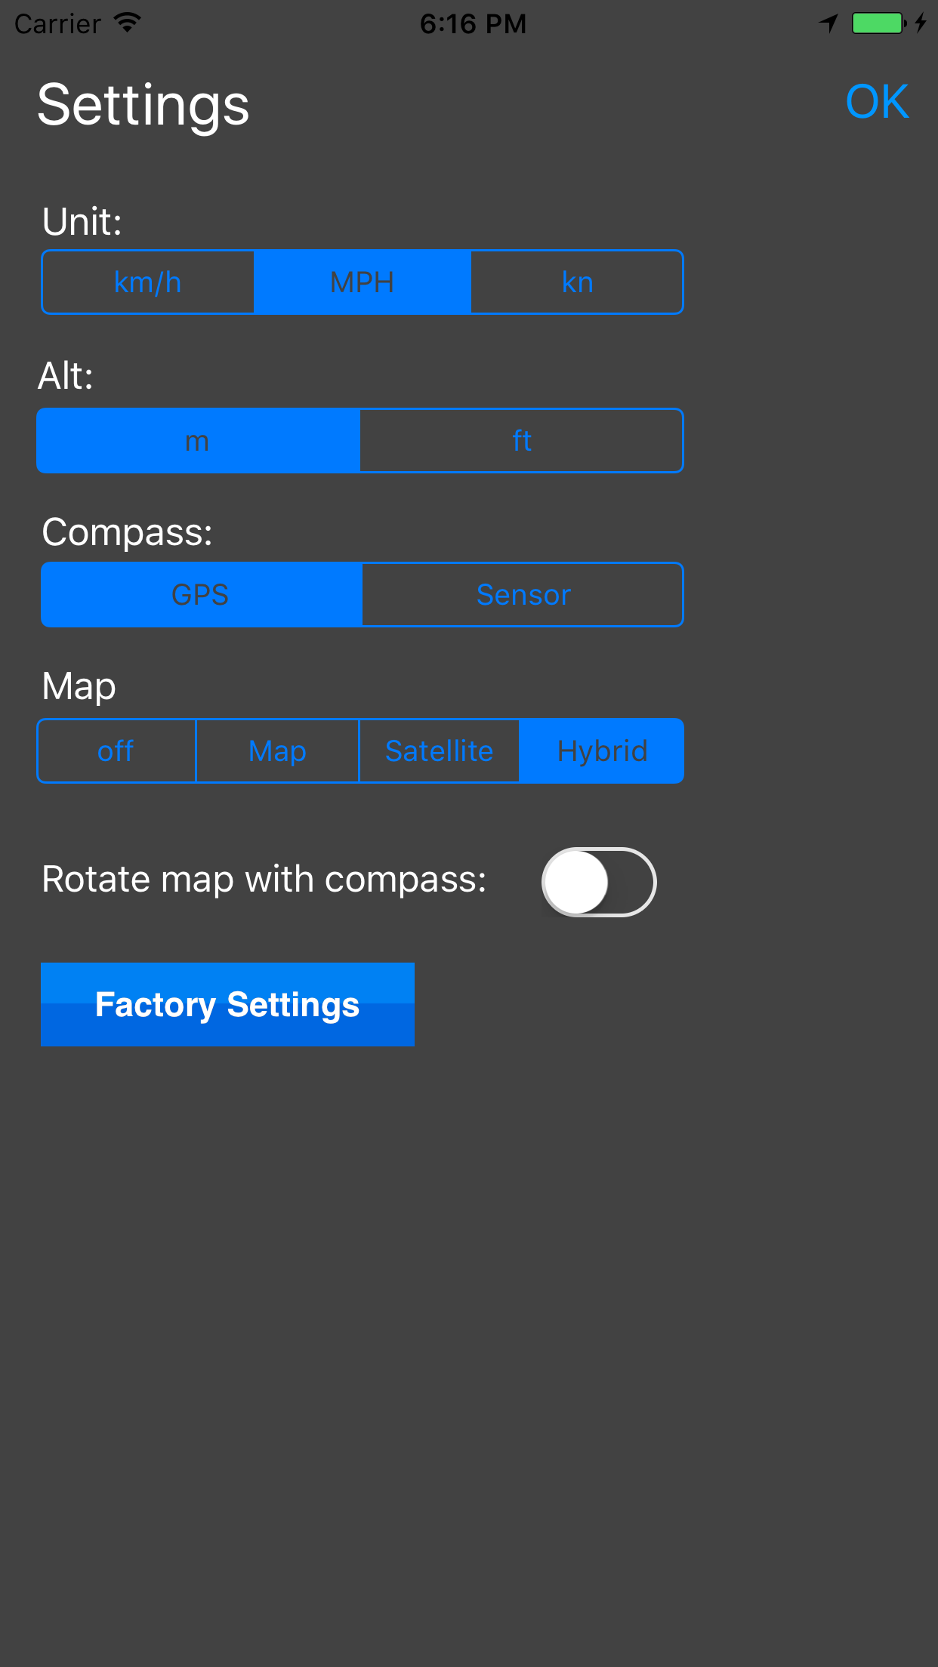This screenshot has height=1667, width=938.
Task: Set altitude unit to meters
Action: (198, 441)
